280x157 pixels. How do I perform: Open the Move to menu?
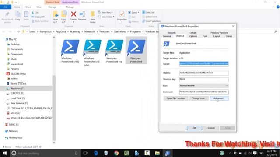click(x=55, y=17)
